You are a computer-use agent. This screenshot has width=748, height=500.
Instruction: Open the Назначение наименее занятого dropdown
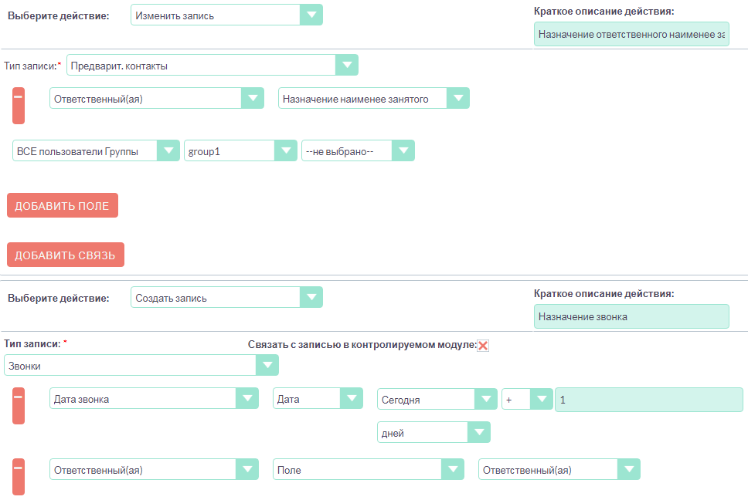point(373,99)
